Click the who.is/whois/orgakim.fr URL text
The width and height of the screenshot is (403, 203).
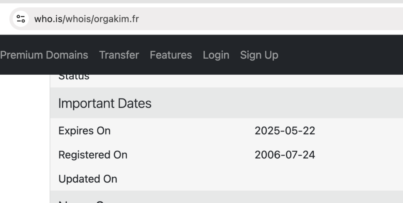pos(87,19)
